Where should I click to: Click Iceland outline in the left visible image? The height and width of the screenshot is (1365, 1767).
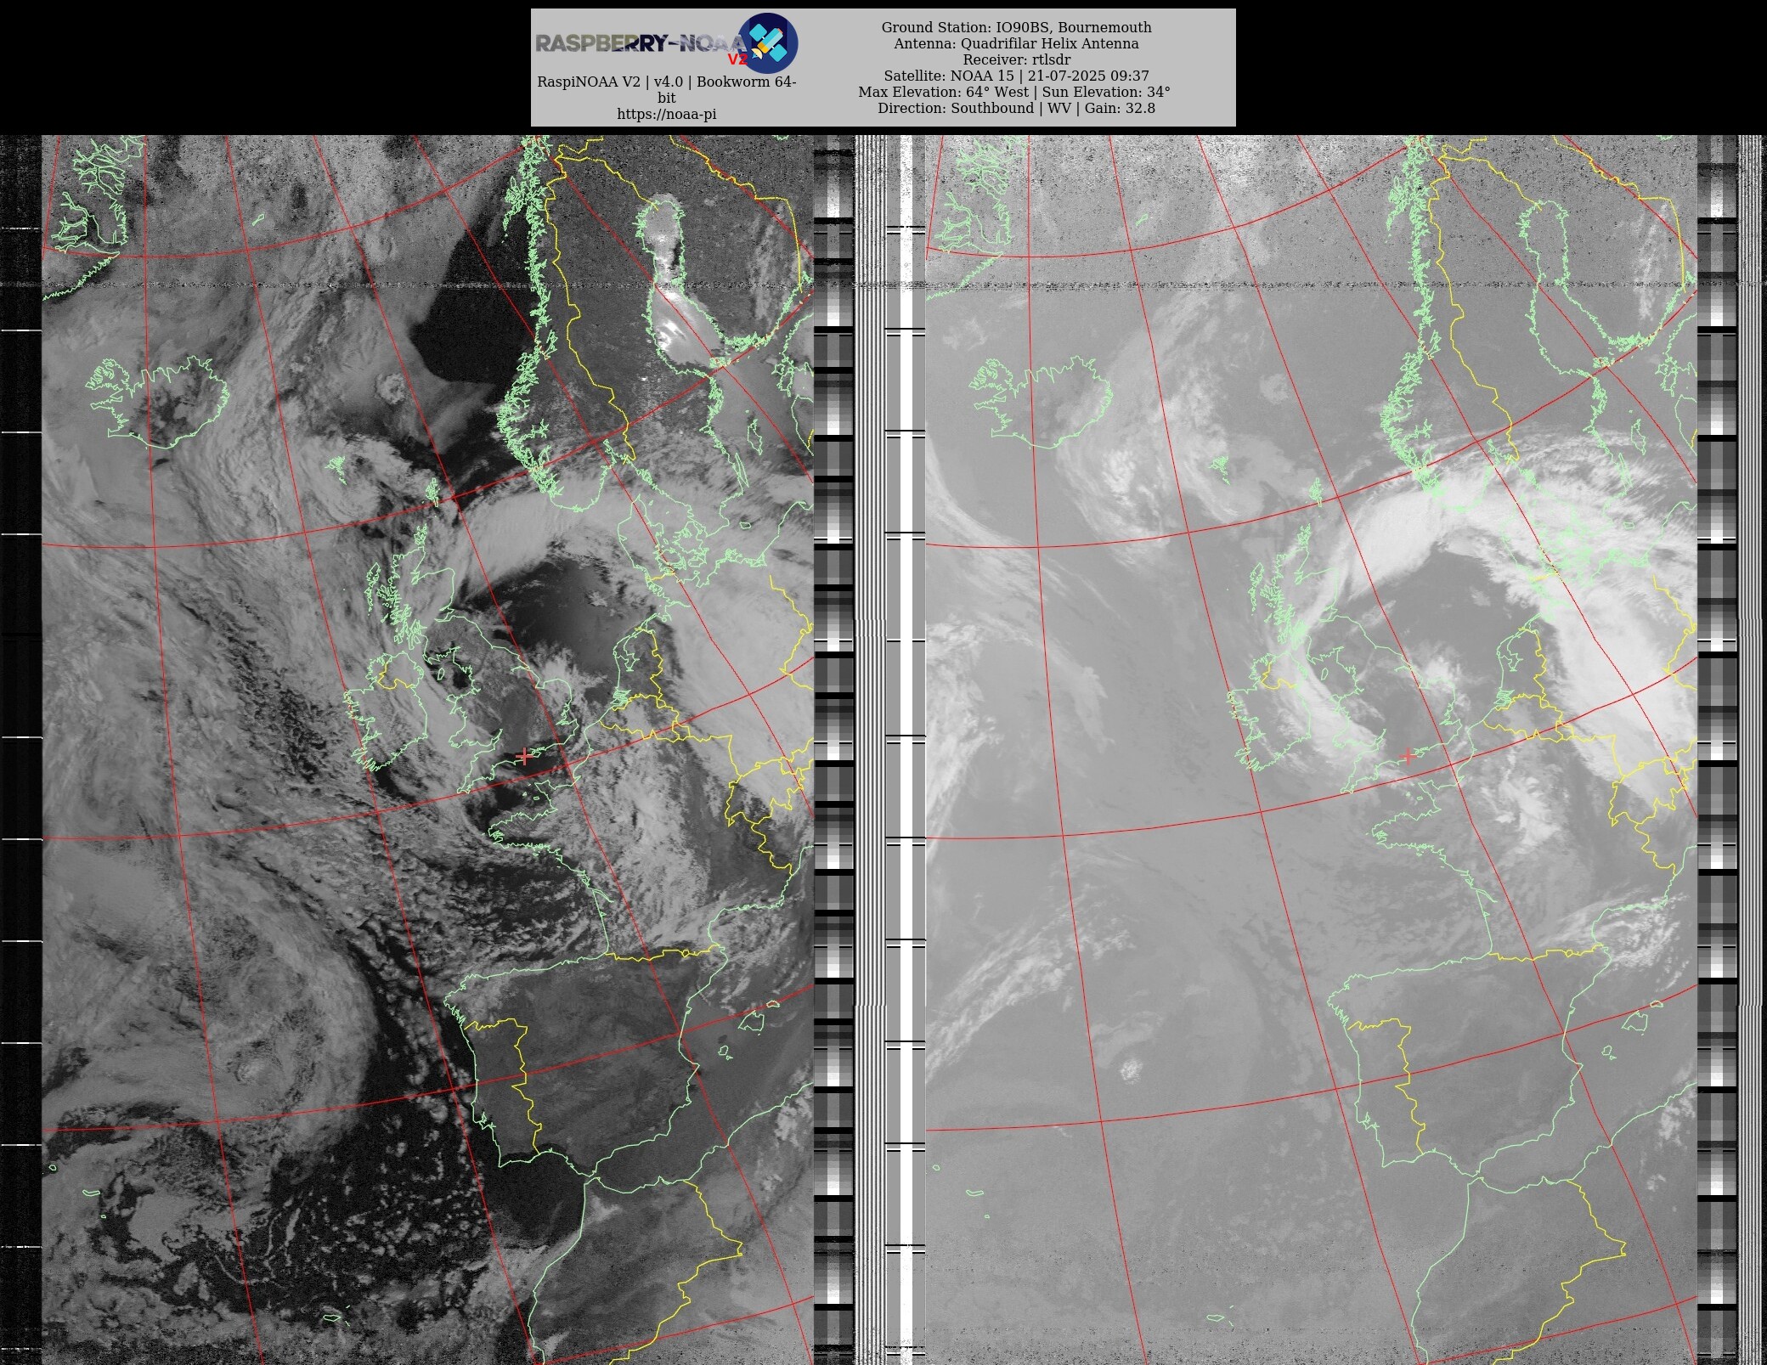[x=158, y=401]
